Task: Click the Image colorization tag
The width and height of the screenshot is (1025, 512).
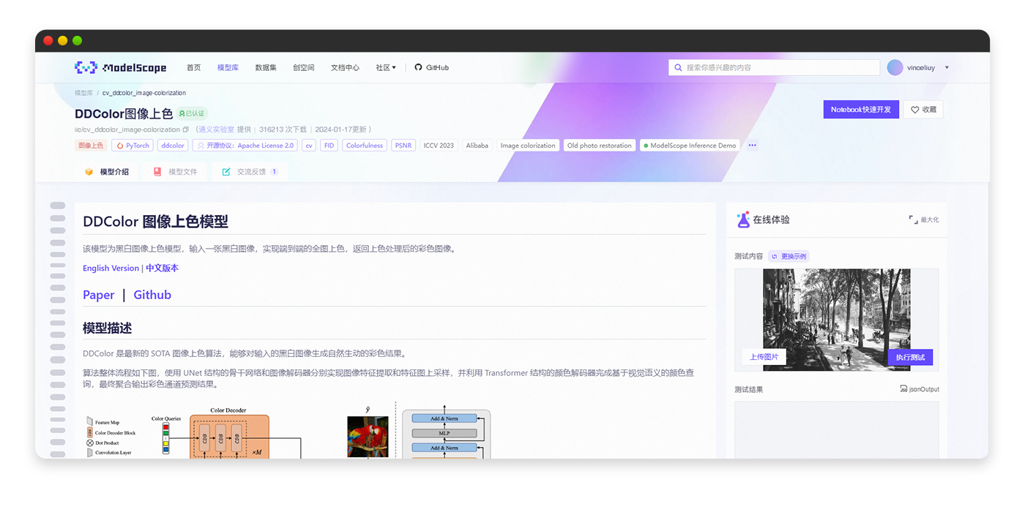Action: click(x=528, y=146)
